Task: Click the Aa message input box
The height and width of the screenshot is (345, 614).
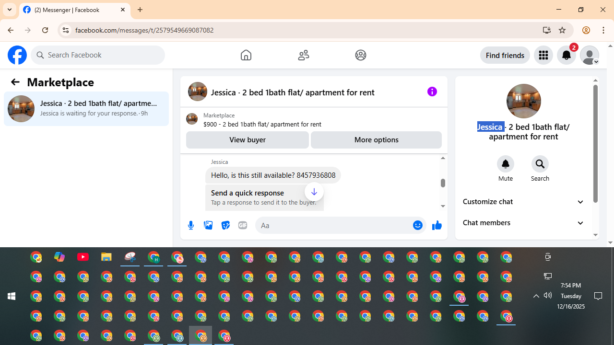Action: tap(335, 225)
